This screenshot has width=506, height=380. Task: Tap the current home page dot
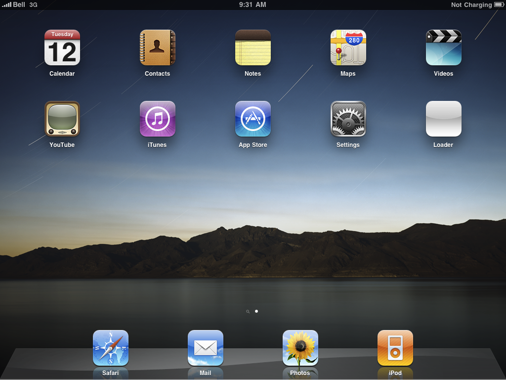pos(256,311)
